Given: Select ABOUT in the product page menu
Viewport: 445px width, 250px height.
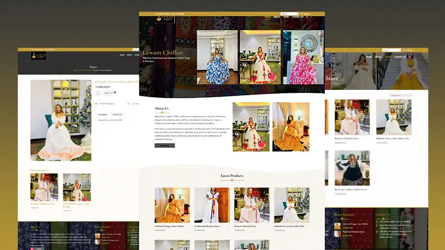Looking at the screenshot, I should [130, 55].
